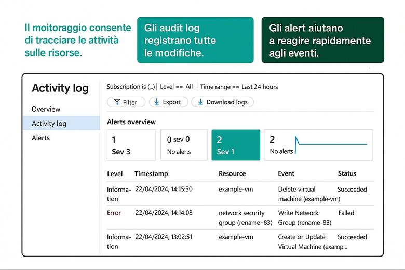This screenshot has width=405, height=270.
Task: Select Activity log in the sidebar
Action: (49, 124)
